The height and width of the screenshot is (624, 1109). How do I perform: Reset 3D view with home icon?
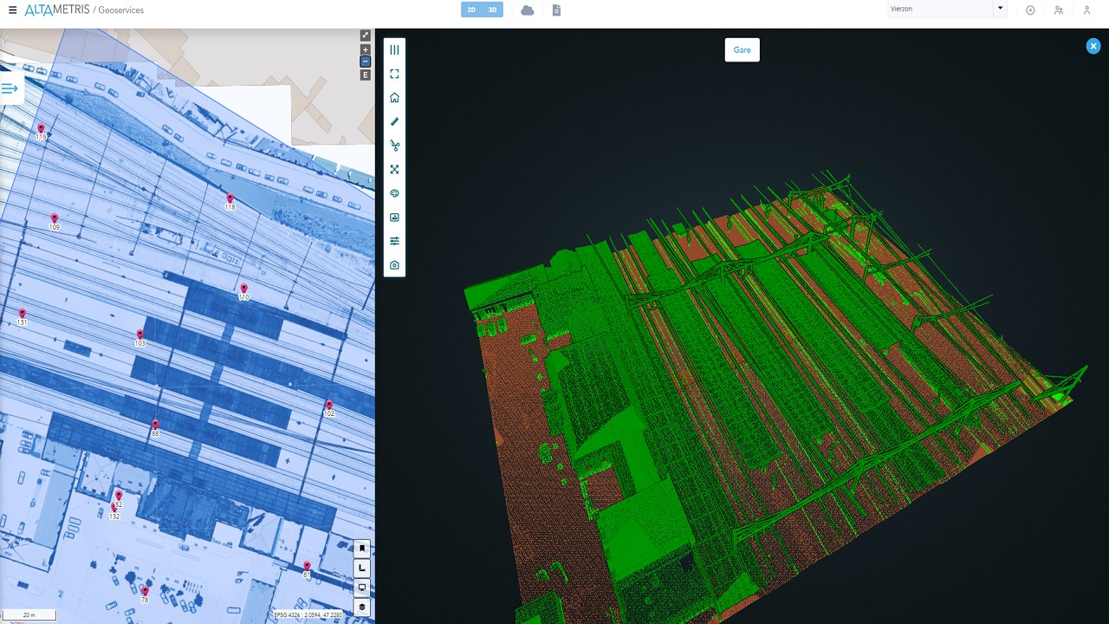394,98
